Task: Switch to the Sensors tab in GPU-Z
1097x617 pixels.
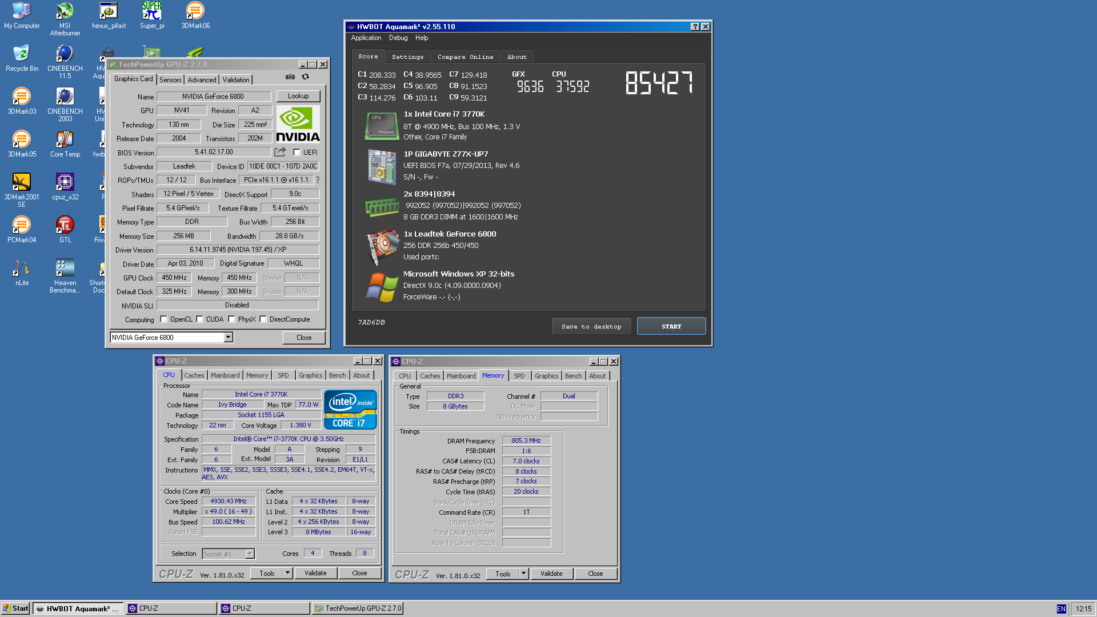Action: [170, 80]
